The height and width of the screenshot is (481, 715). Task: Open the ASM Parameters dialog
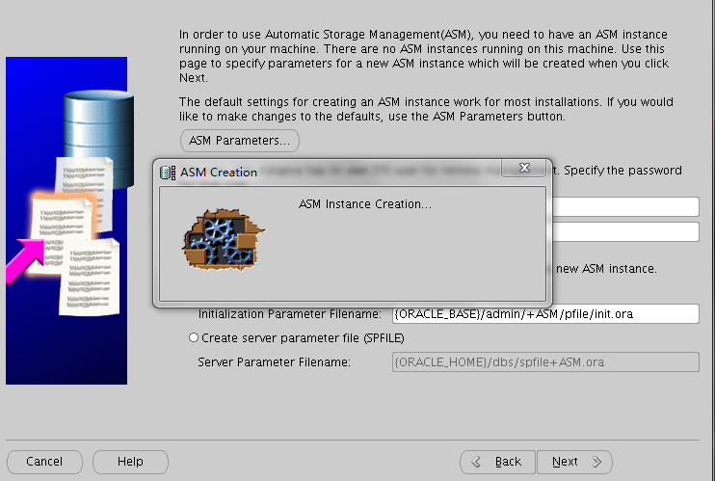240,141
